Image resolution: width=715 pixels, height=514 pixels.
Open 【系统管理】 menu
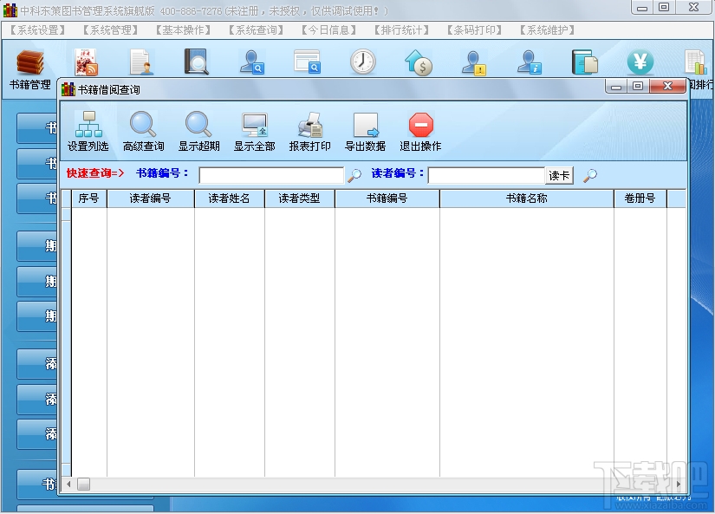(110, 30)
